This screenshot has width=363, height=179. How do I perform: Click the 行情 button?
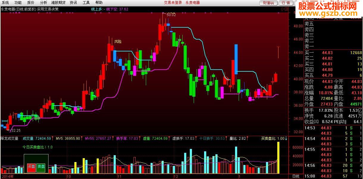click(286, 3)
